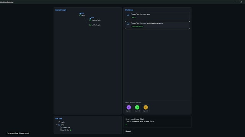Screen dimensions: 245x137
Task: Select src folder name in file tree
Action: click(62, 125)
